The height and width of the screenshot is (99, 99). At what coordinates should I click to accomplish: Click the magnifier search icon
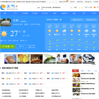pyautogui.click(x=71, y=7)
